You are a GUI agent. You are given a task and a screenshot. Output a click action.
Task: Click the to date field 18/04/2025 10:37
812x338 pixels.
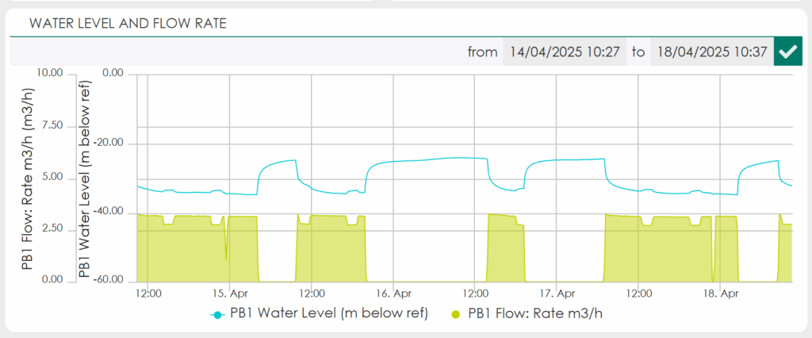[711, 52]
